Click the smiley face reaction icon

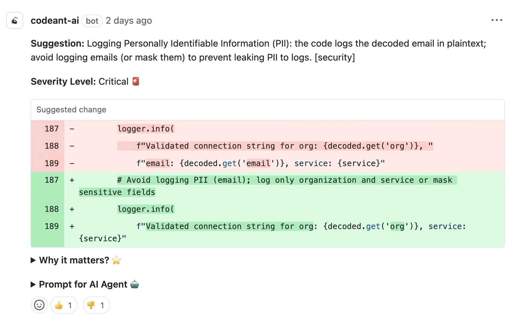[x=39, y=305]
